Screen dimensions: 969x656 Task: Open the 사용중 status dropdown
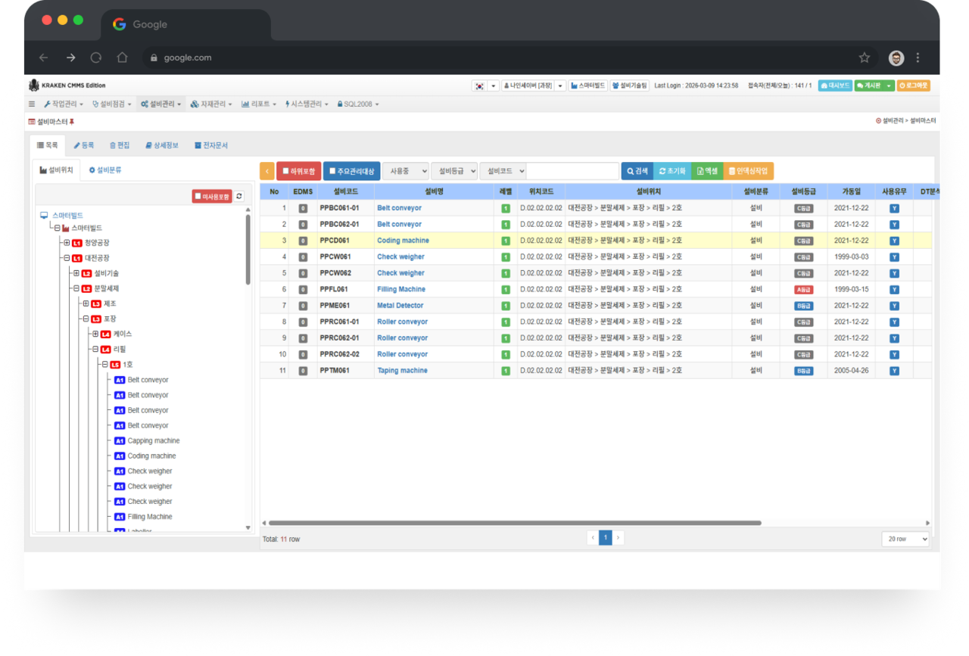pyautogui.click(x=406, y=171)
